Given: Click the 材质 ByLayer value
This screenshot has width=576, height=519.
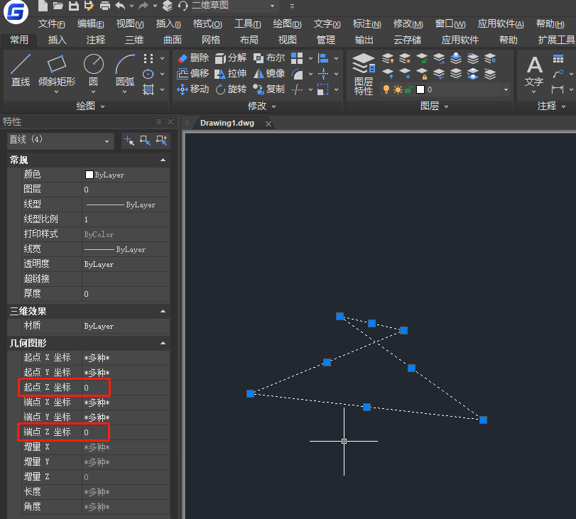Looking at the screenshot, I should point(126,326).
